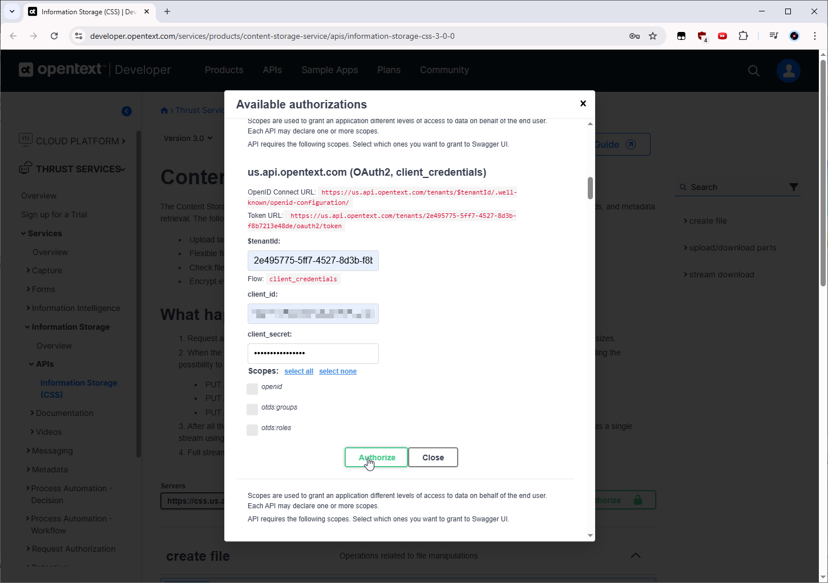
Task: Open Chrome three-dot menu
Action: [815, 36]
